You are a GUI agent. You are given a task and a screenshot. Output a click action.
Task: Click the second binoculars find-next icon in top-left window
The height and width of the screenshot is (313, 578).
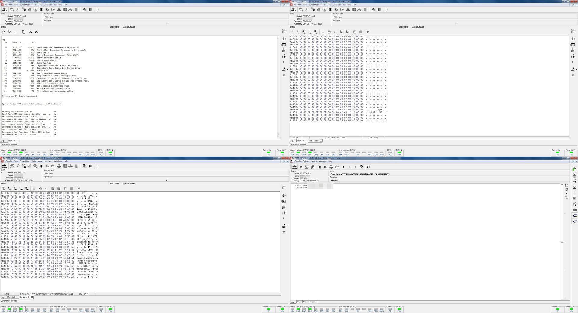point(36,32)
